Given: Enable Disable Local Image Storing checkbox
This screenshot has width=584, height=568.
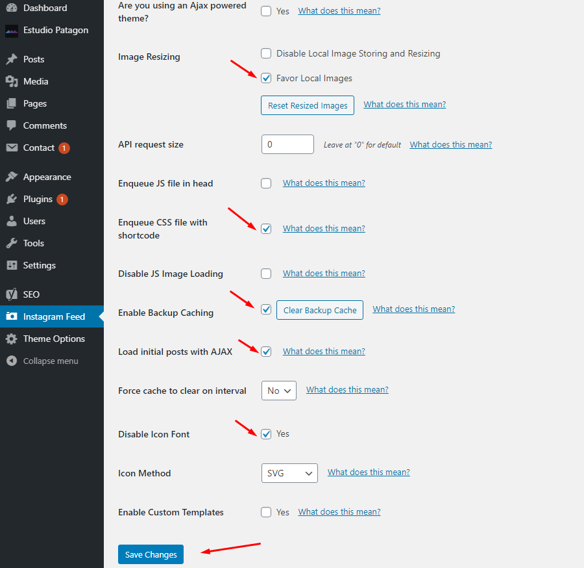Looking at the screenshot, I should [266, 53].
